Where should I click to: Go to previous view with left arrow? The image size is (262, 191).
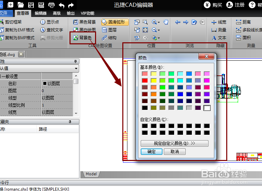coord(178,22)
